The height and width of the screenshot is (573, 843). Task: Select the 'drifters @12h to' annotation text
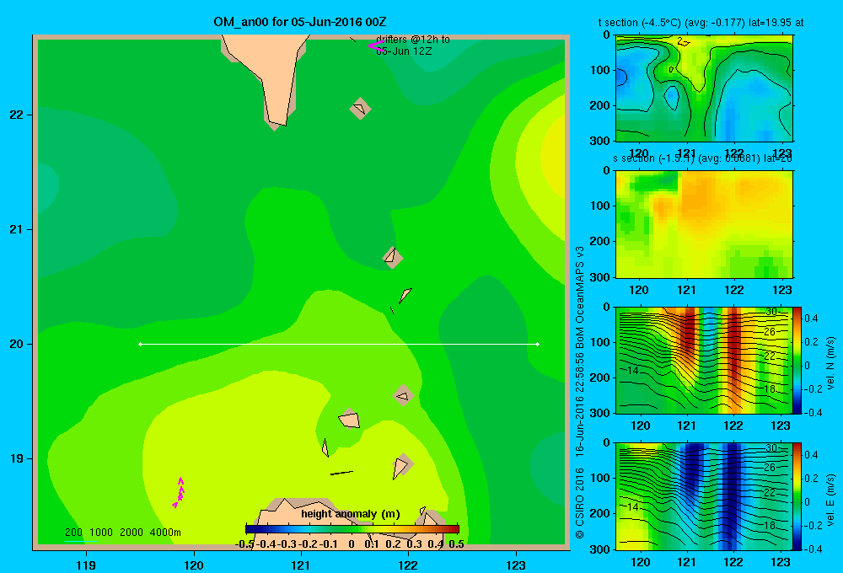coord(413,40)
